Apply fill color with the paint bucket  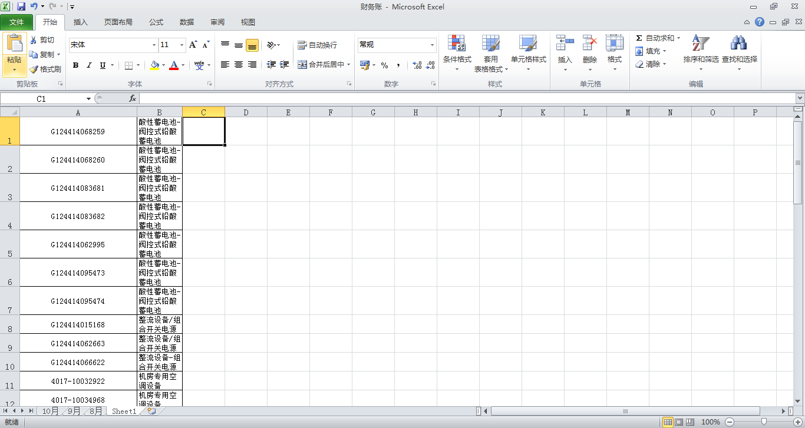(x=154, y=65)
